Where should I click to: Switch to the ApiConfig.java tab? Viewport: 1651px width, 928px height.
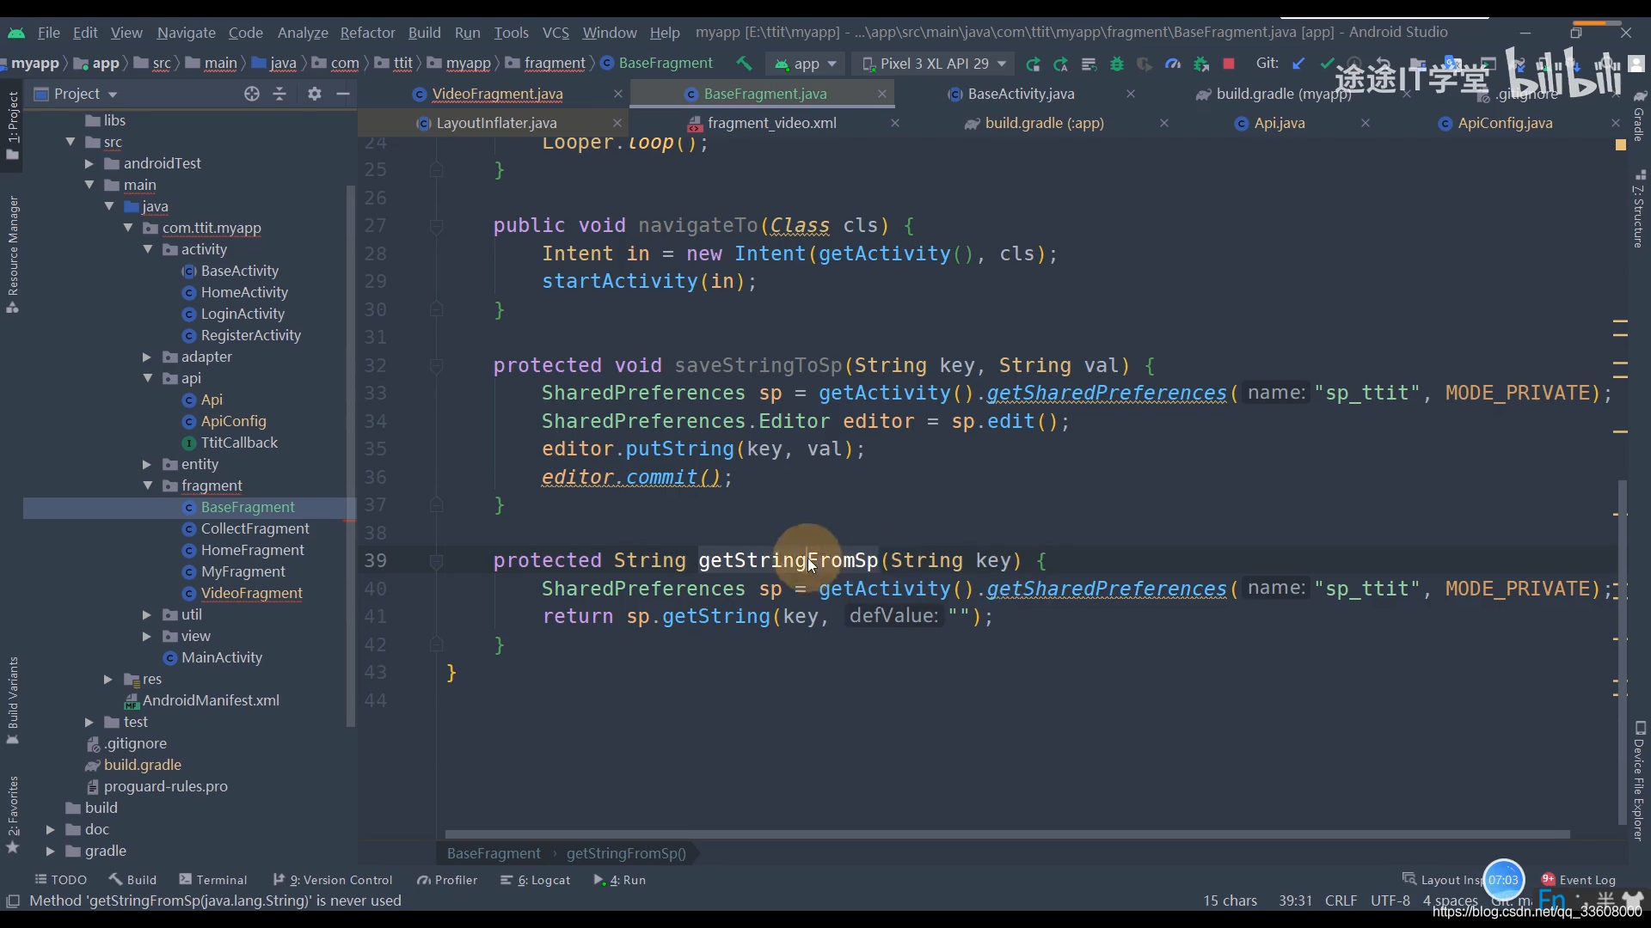click(1505, 123)
